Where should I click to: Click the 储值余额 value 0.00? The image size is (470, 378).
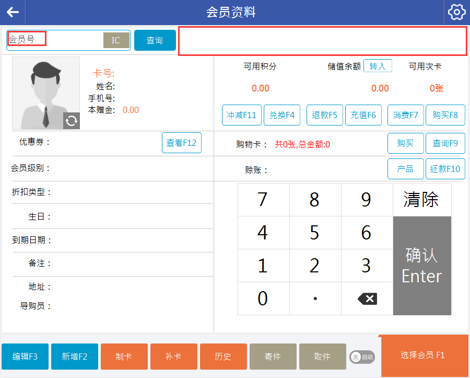[380, 88]
